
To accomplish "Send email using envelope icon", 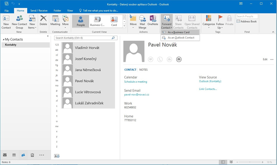I will point(179,59).
